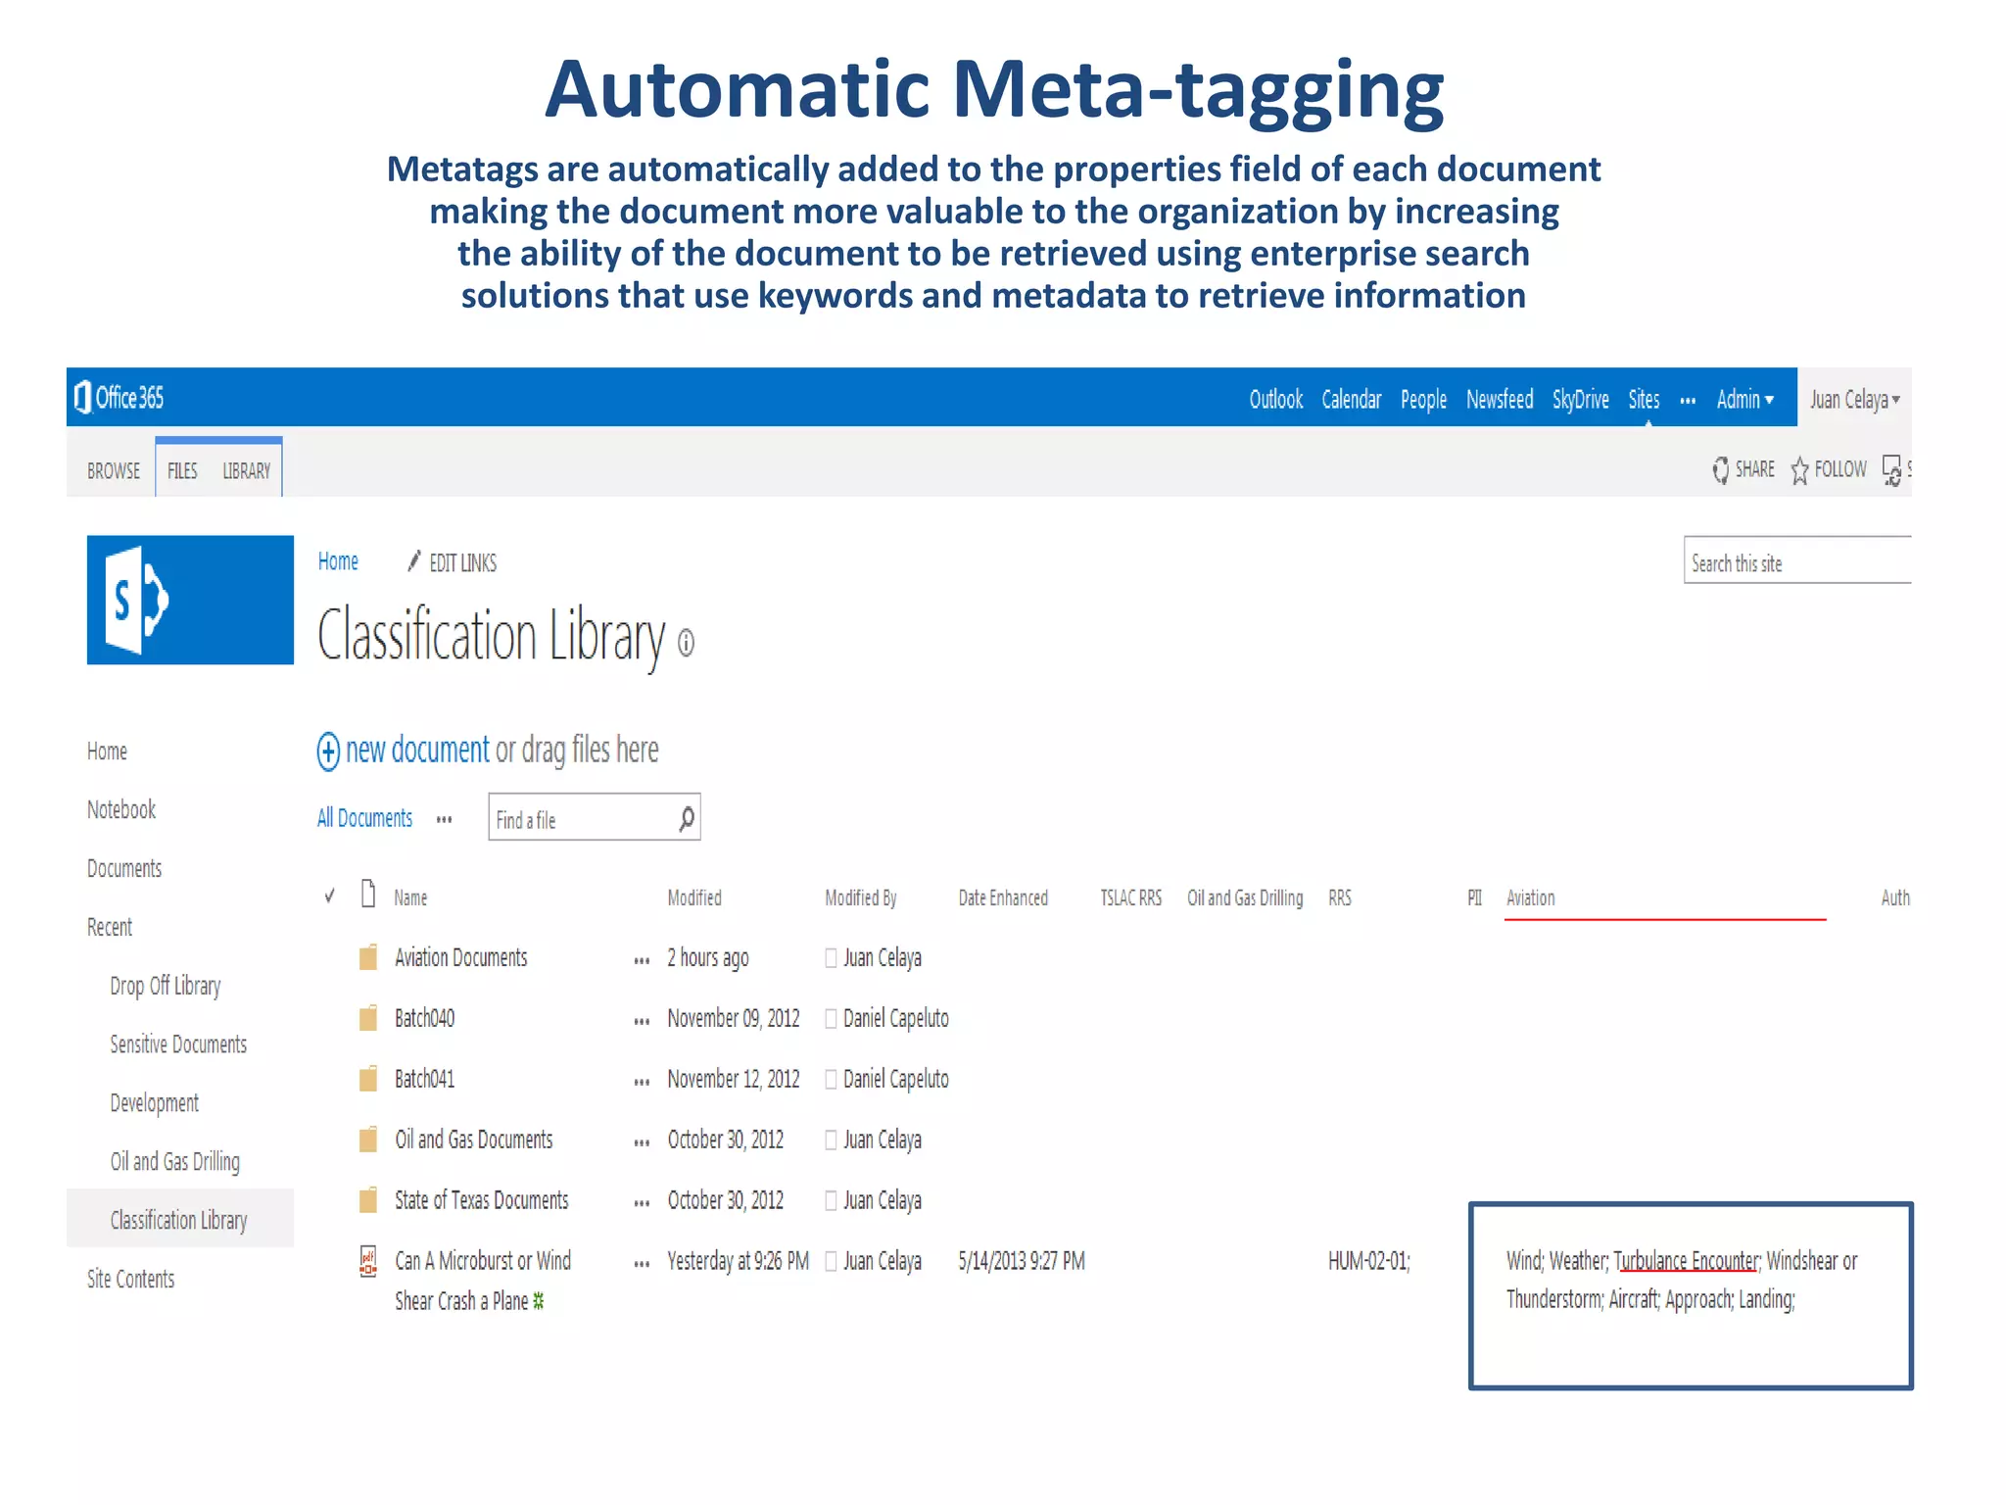The width and height of the screenshot is (2006, 1505).
Task: Open the Batch041 folder icon
Action: click(x=368, y=1079)
